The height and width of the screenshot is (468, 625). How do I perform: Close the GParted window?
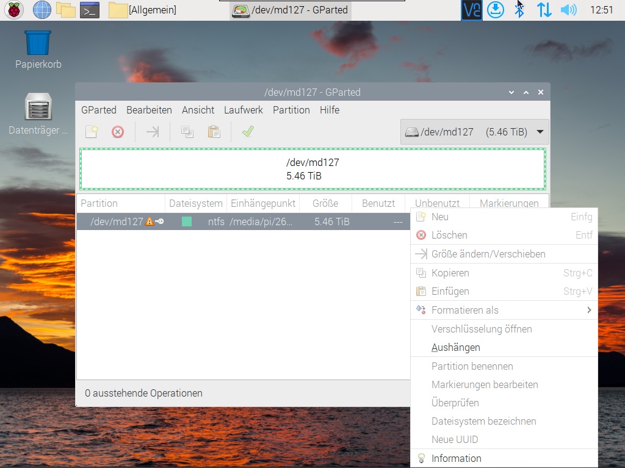tap(541, 93)
